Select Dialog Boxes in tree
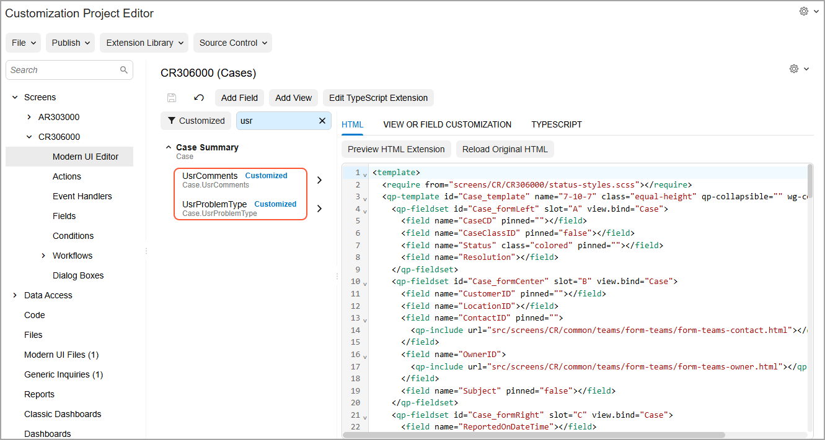825x440 pixels. (x=78, y=275)
